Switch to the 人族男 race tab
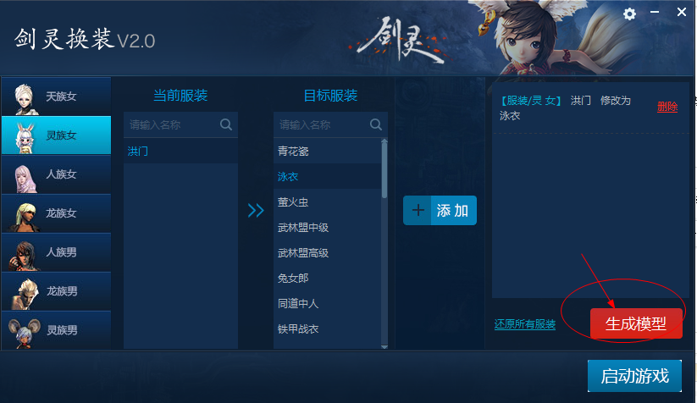Image resolution: width=697 pixels, height=403 pixels. pyautogui.click(x=57, y=252)
